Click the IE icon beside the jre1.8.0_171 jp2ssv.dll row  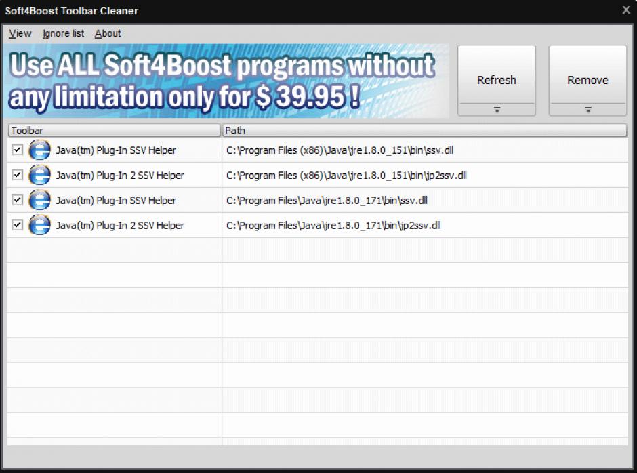click(39, 225)
